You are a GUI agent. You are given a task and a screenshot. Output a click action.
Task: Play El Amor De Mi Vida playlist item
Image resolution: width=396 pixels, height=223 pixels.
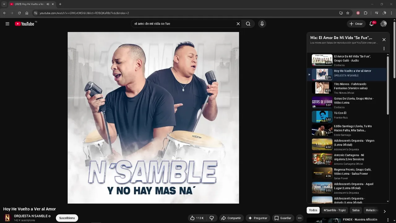click(x=346, y=60)
